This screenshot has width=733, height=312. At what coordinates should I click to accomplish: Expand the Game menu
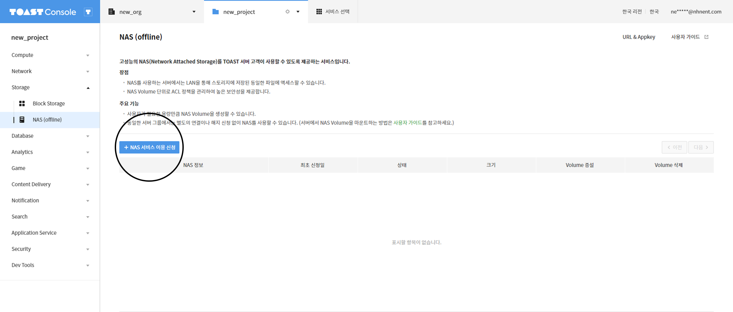coord(50,168)
